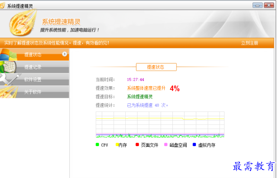This screenshot has height=178, width=278.
Task: Click the text 系统整体速度已提升
Action: pyautogui.click(x=146, y=88)
